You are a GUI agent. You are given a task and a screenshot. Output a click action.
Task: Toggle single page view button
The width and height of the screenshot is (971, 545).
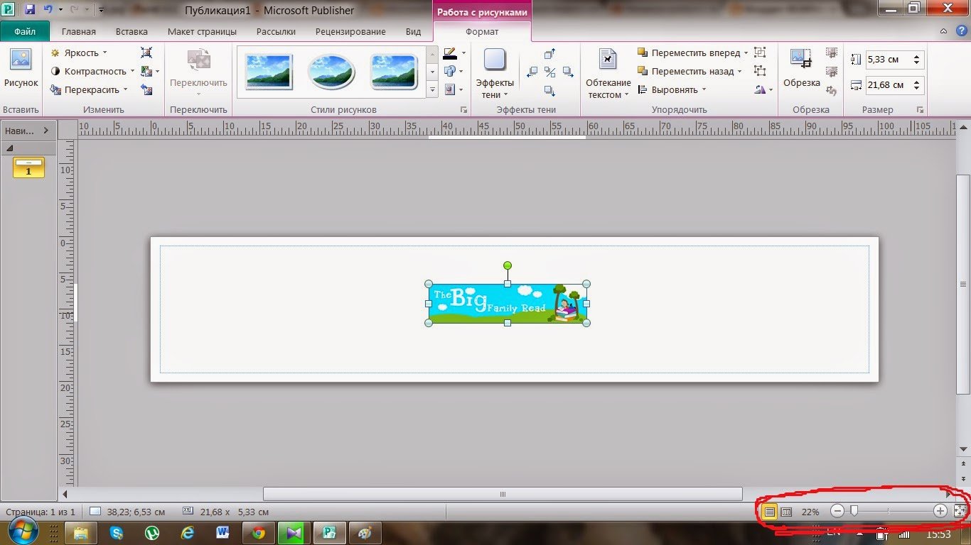tap(769, 511)
